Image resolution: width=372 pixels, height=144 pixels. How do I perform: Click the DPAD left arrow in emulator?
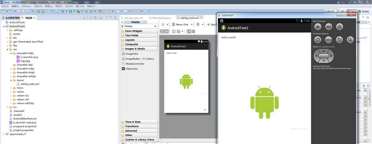tap(317, 56)
